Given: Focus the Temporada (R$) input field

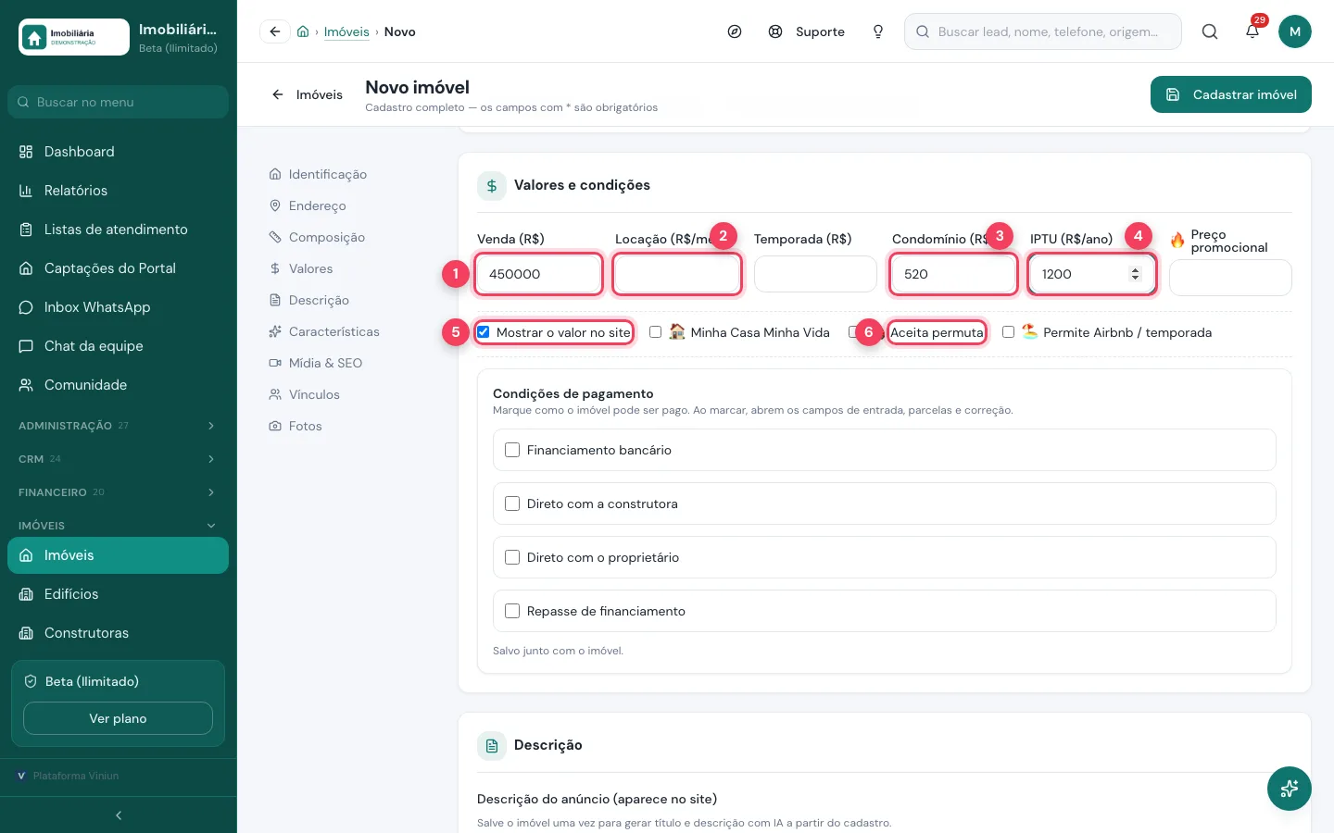Looking at the screenshot, I should pos(815,274).
